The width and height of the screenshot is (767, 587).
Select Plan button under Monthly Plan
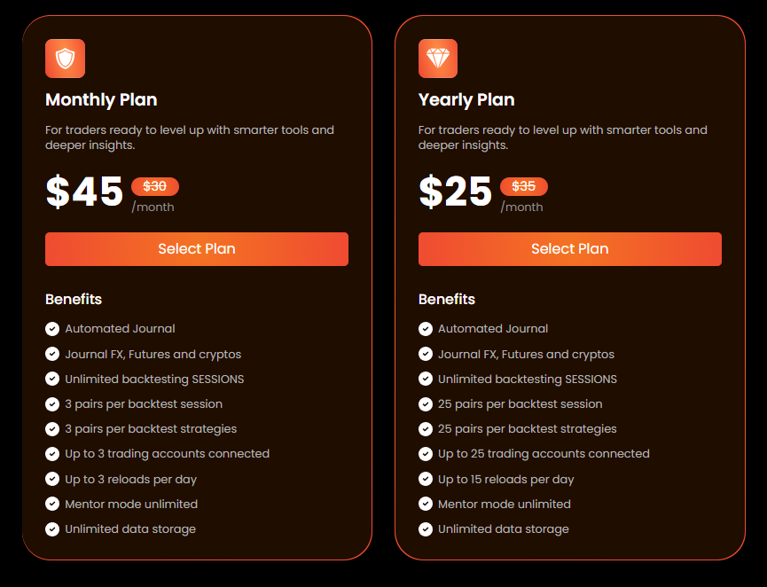click(x=197, y=249)
